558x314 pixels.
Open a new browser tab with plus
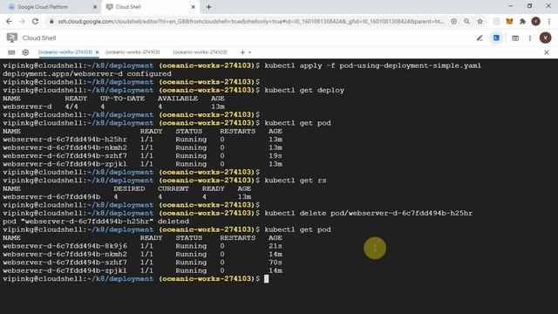pos(209,7)
